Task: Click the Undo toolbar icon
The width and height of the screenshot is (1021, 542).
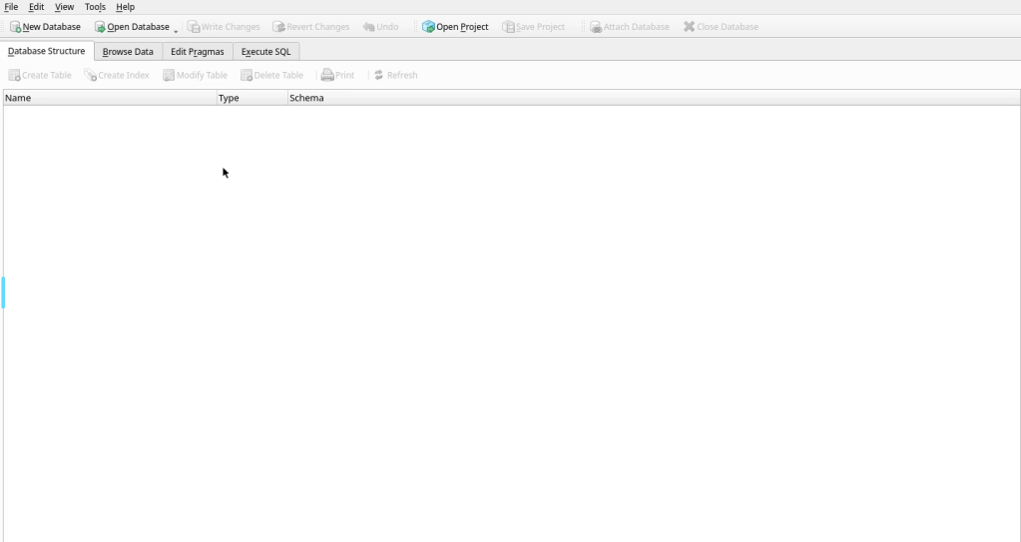Action: pyautogui.click(x=368, y=27)
